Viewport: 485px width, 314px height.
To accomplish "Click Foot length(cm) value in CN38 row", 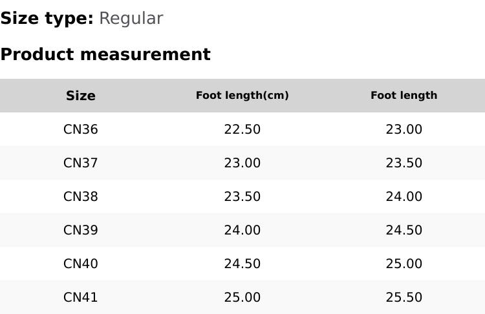I will [x=242, y=196].
